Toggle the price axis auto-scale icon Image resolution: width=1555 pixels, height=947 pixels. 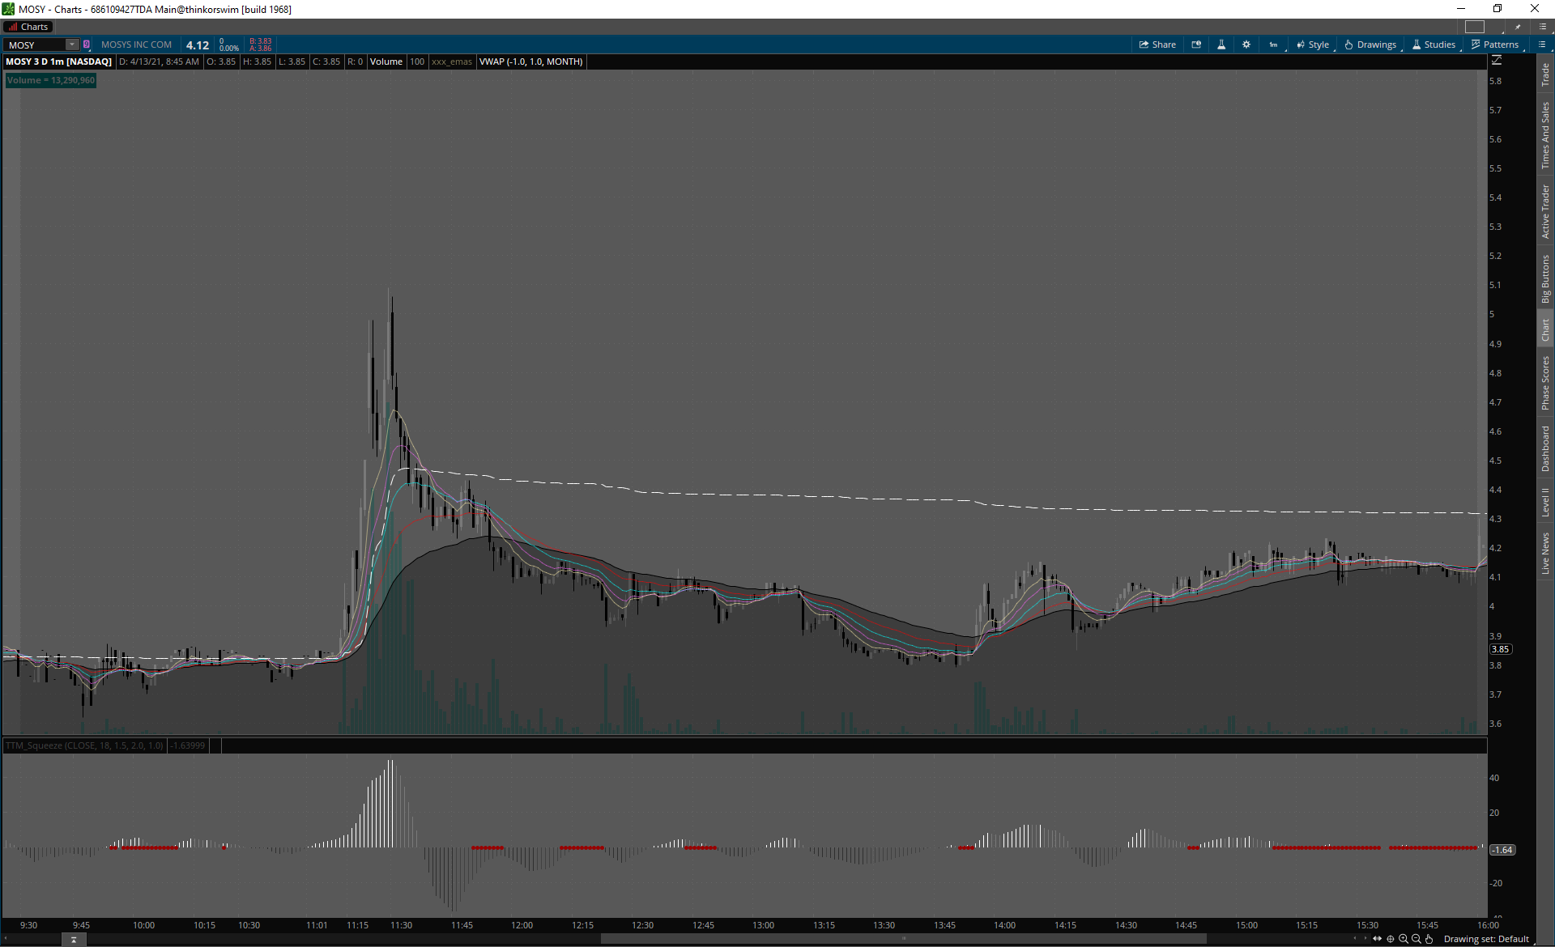click(1497, 61)
